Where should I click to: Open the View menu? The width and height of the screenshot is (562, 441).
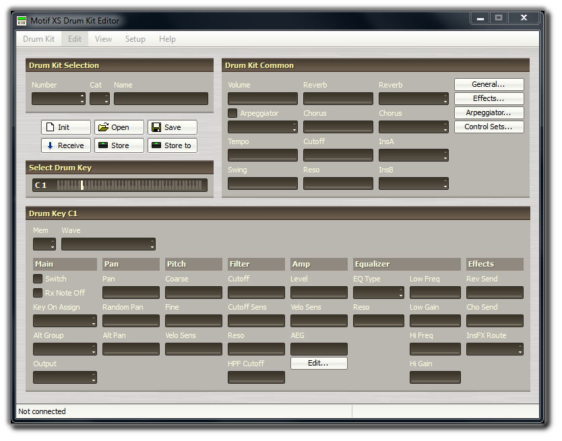pyautogui.click(x=103, y=39)
